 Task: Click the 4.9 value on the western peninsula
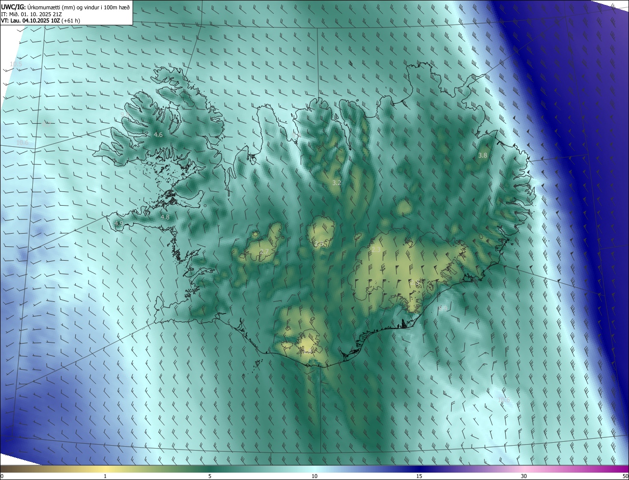pyautogui.click(x=118, y=224)
